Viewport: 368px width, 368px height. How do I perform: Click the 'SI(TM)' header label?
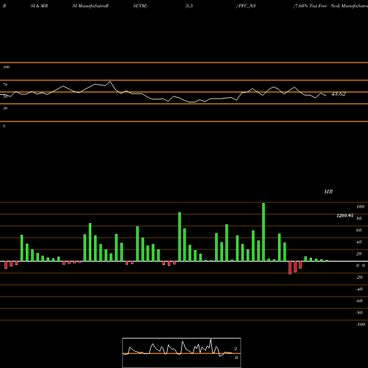(x=140, y=6)
